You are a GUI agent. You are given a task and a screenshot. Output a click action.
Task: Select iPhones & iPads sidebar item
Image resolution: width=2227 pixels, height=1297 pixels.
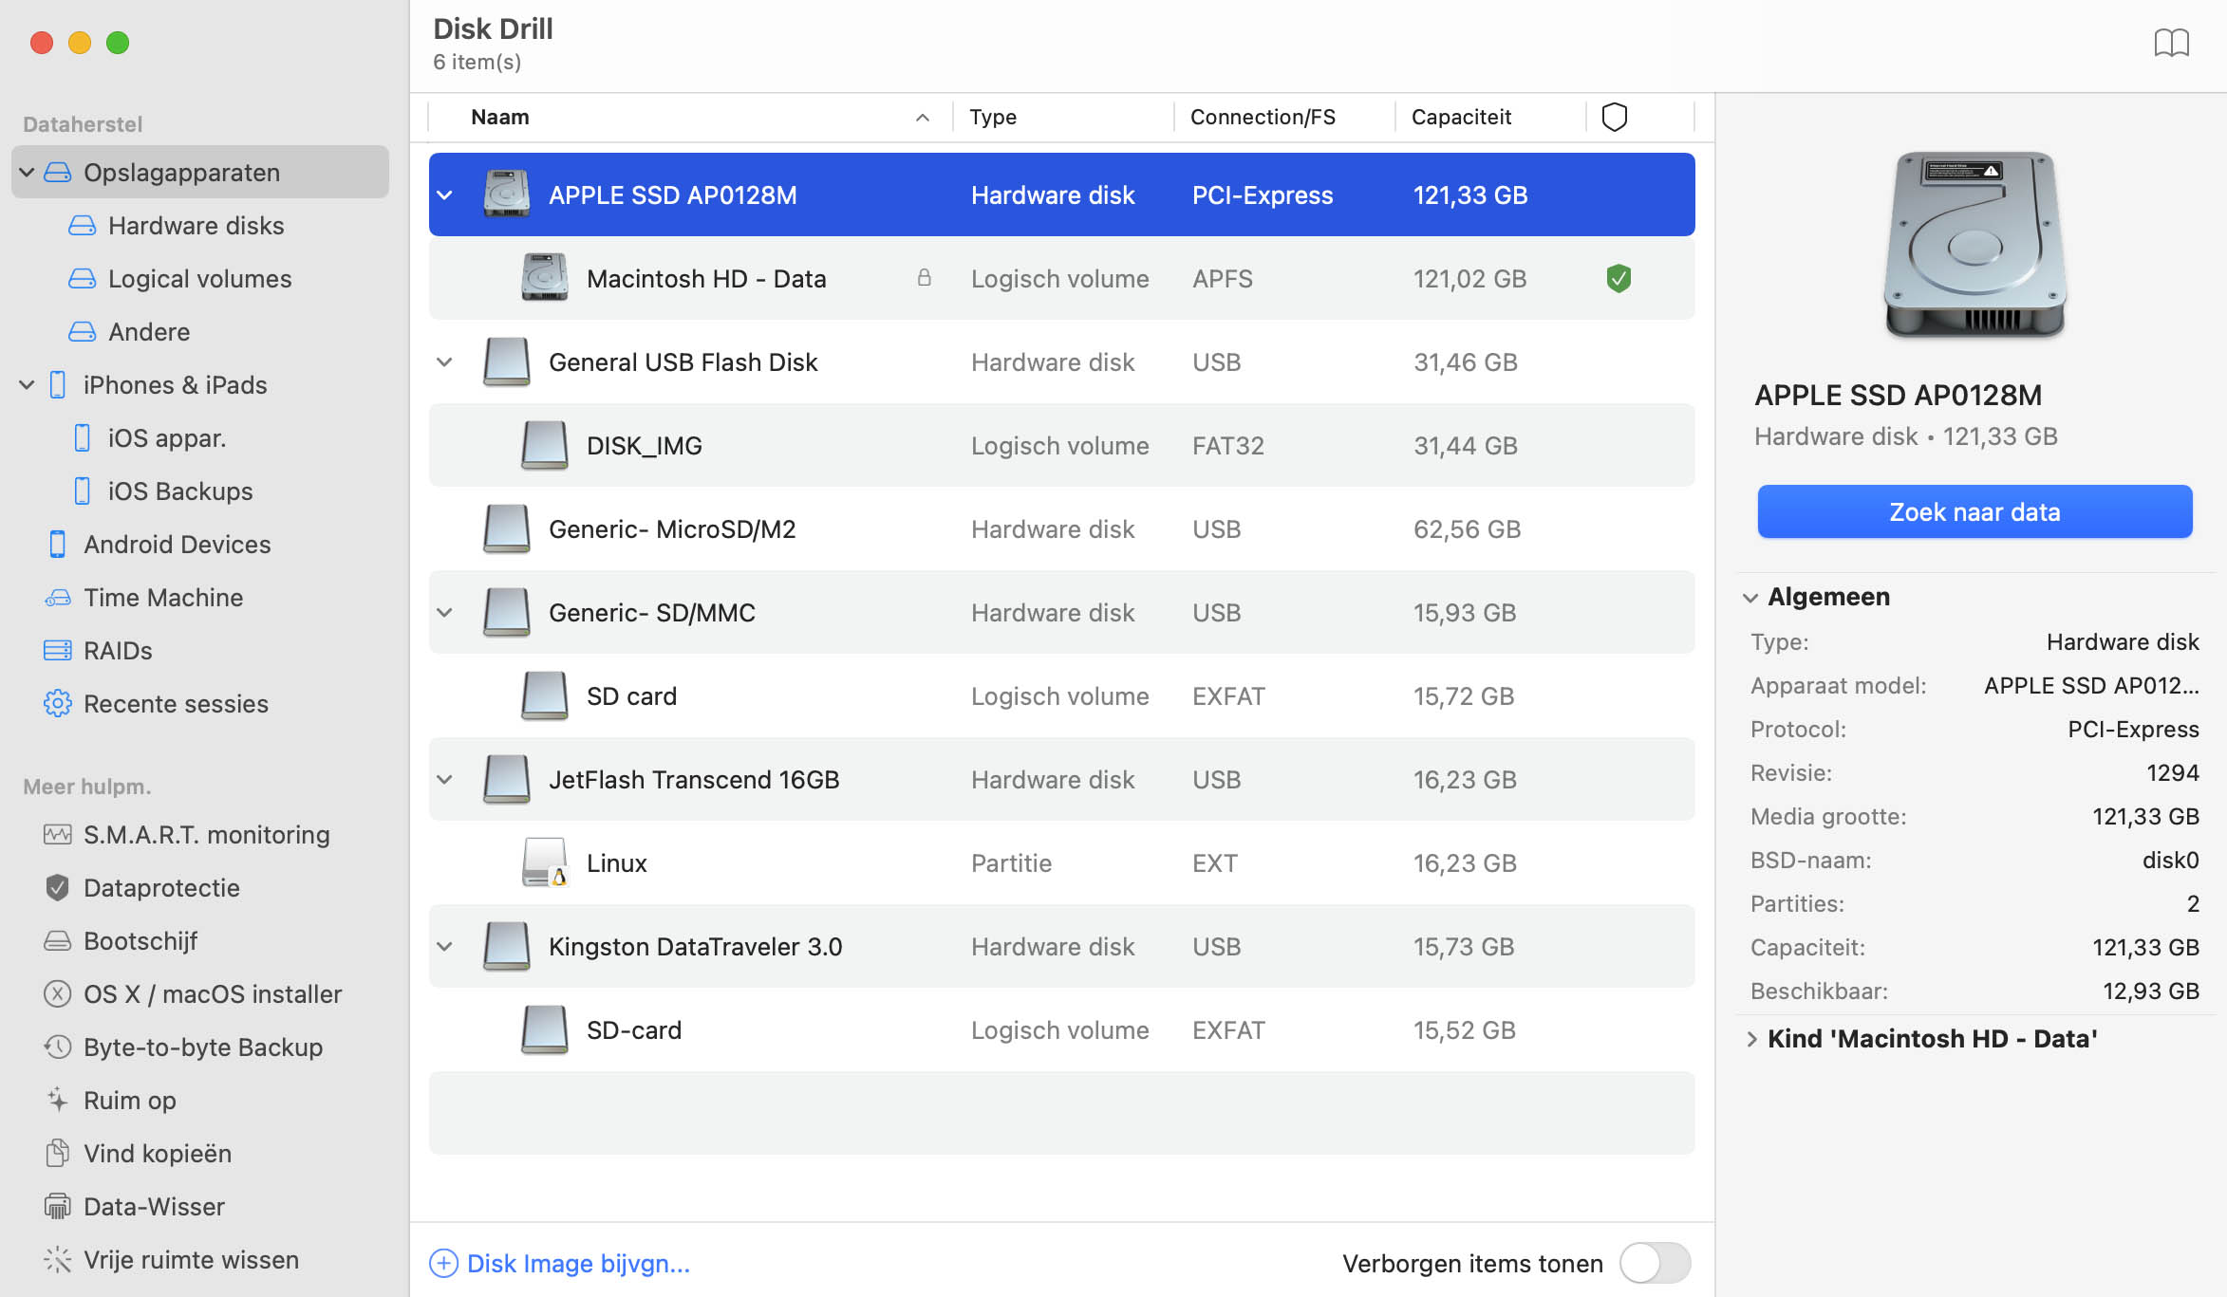tap(175, 384)
